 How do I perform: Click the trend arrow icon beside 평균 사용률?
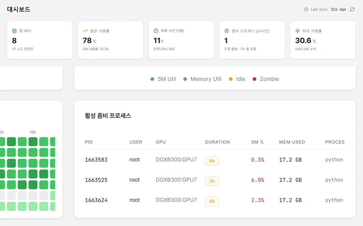click(85, 31)
